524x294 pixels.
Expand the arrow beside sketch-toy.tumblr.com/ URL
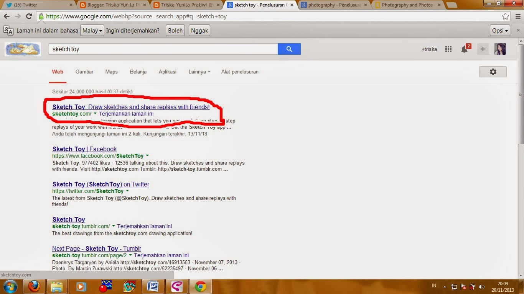[114, 226]
